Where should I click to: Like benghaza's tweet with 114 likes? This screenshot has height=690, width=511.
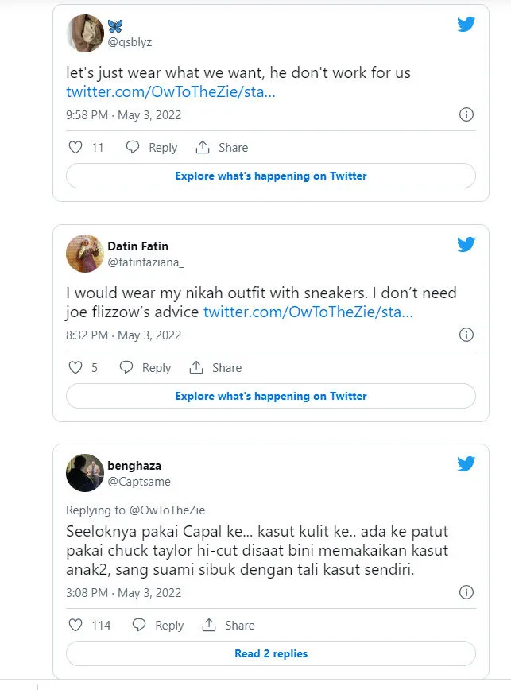pos(75,626)
